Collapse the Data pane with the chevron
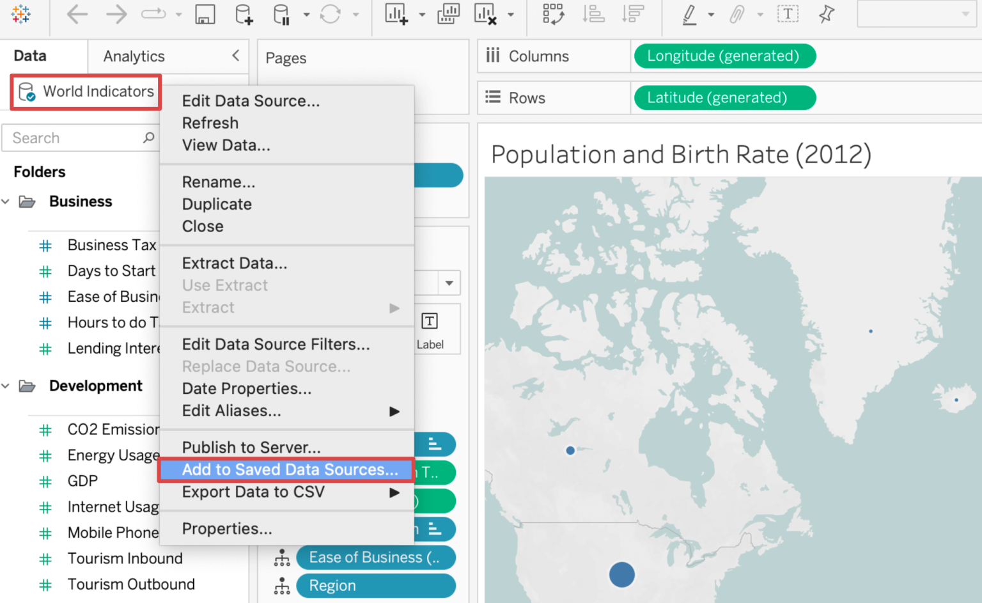The width and height of the screenshot is (982, 603). pos(235,56)
